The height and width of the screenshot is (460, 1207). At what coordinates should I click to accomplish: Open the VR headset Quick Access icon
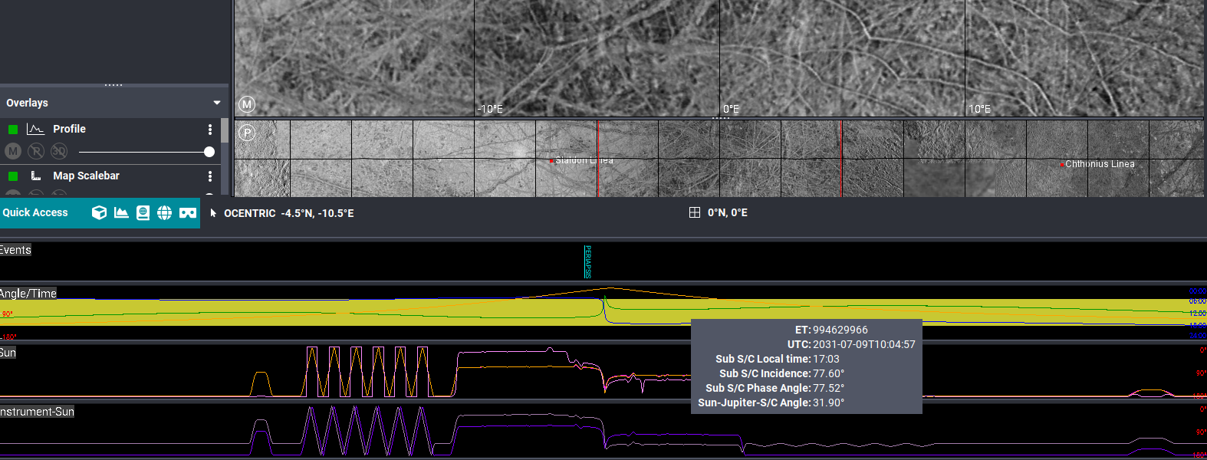point(188,212)
